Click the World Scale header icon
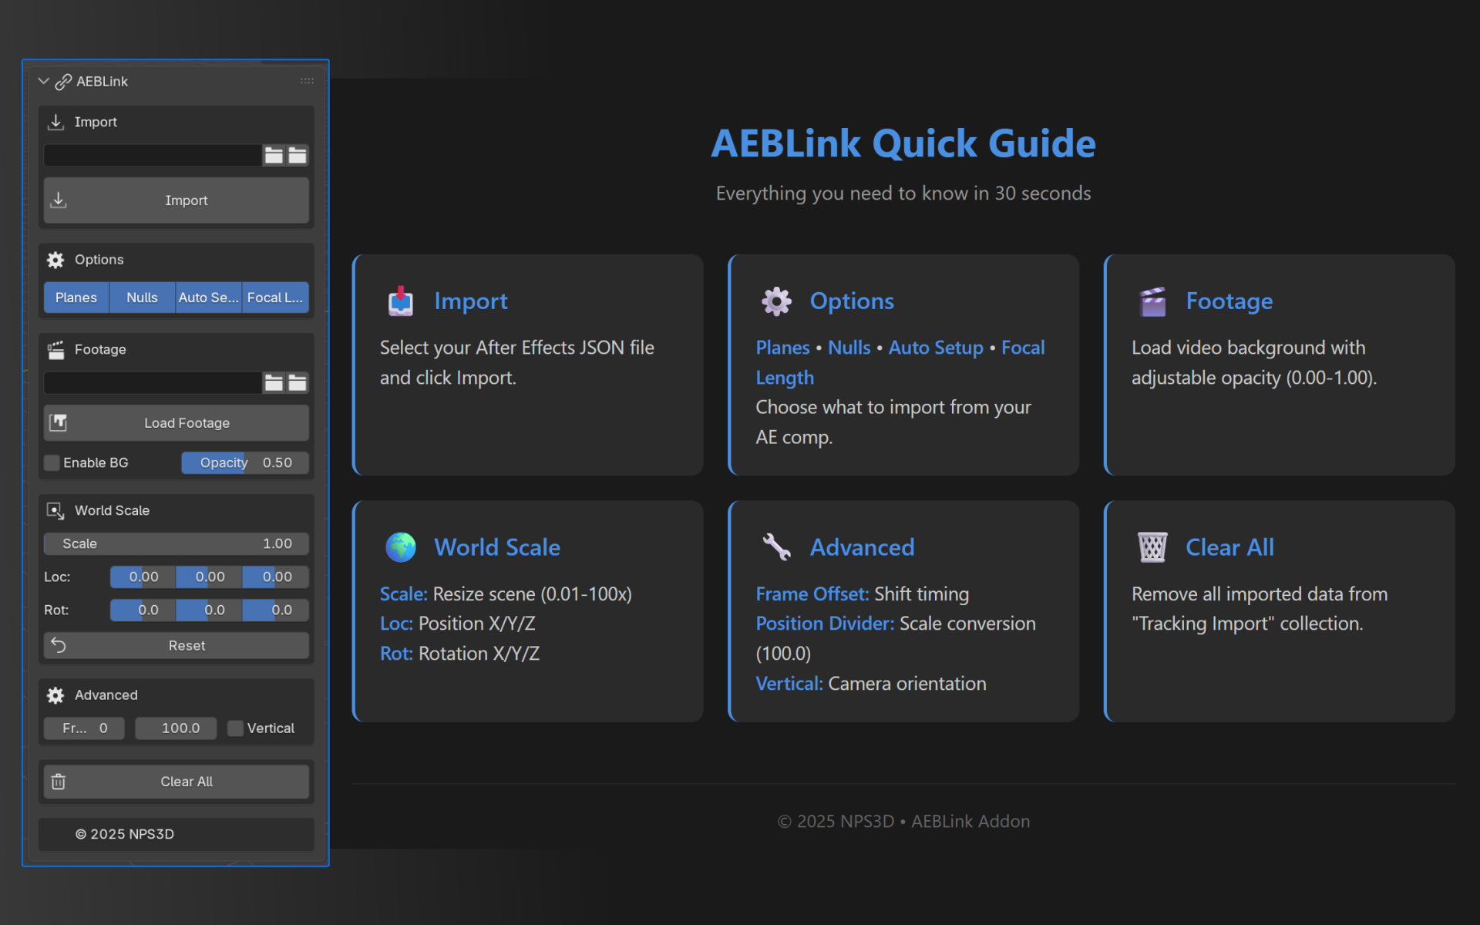This screenshot has height=925, width=1480. 55,511
